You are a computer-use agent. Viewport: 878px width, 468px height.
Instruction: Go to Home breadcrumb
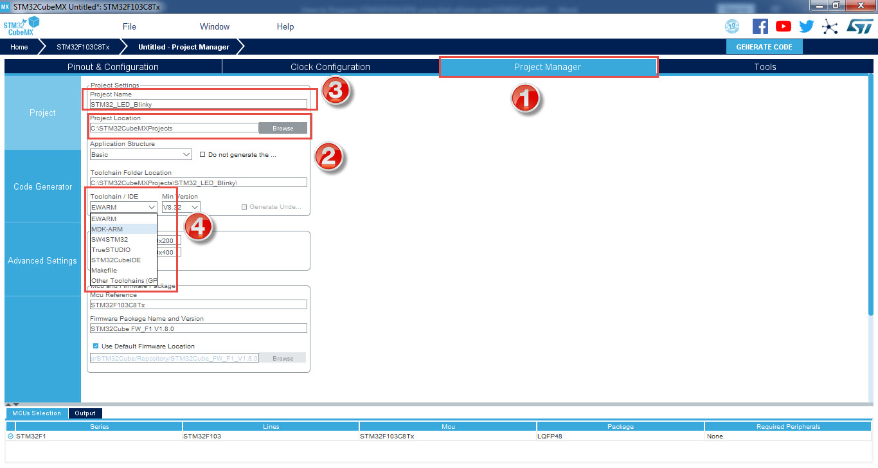19,47
